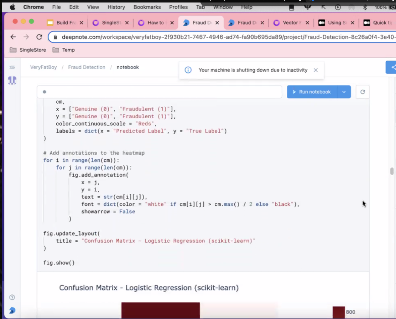Click the Deepnote logo in the sidebar

12,81
